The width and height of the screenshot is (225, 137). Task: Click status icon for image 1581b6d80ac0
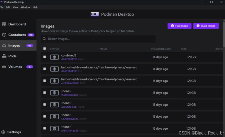(x=54, y=93)
